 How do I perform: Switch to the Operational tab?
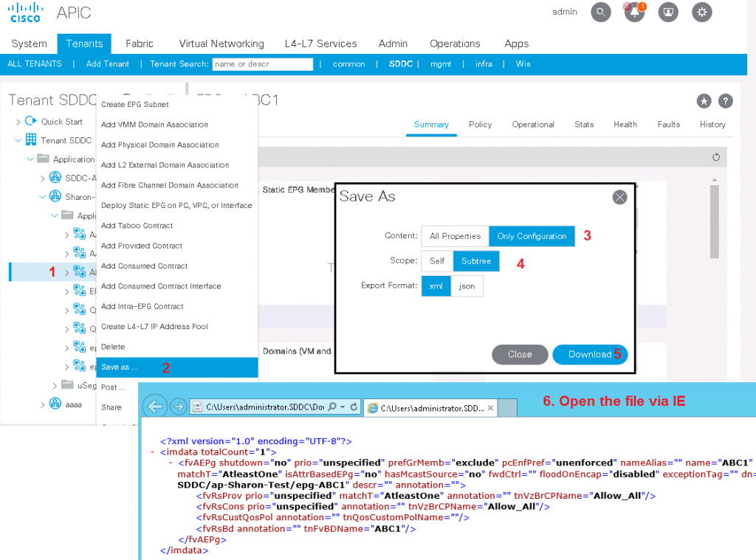click(x=533, y=125)
